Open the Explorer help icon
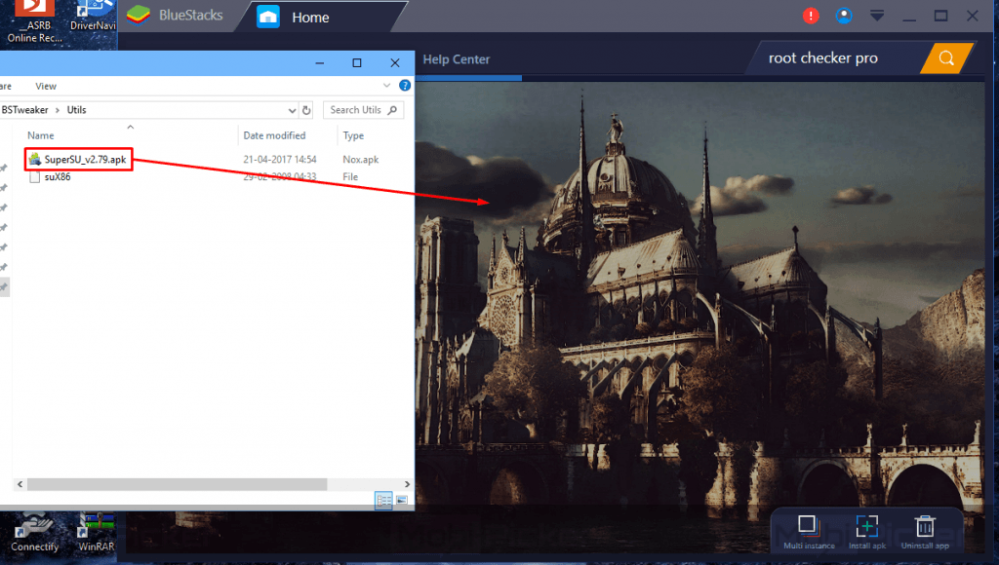999x565 pixels. (x=405, y=86)
